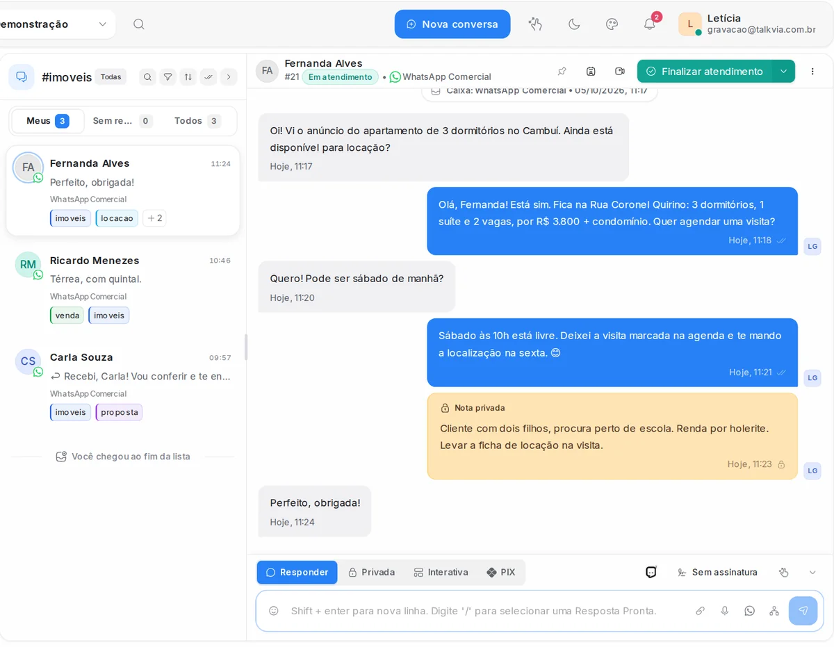Open Carla Souza conversation

123,384
